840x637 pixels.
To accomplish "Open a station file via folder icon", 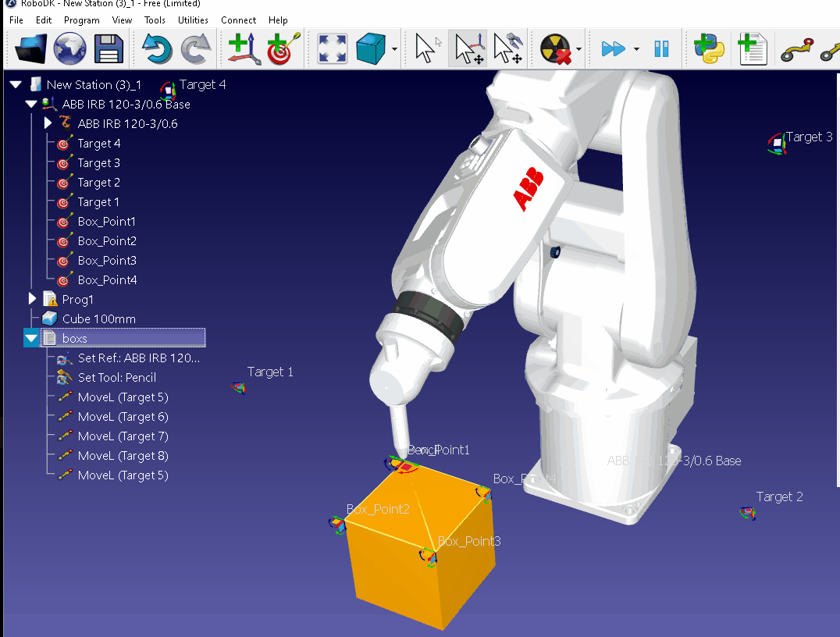I will [31, 48].
